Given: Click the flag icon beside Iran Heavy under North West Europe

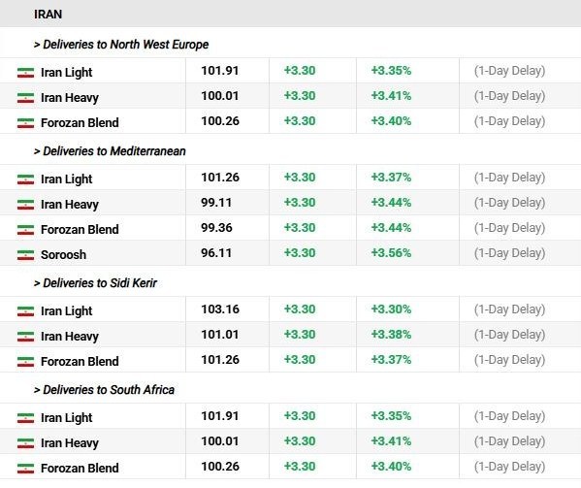Looking at the screenshot, I should point(25,98).
